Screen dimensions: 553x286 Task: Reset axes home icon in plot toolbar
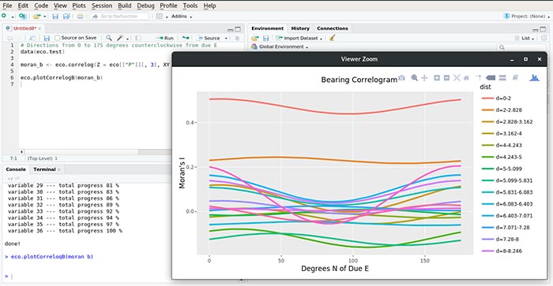click(x=466, y=78)
